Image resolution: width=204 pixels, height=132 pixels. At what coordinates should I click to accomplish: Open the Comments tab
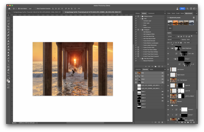click(151, 13)
